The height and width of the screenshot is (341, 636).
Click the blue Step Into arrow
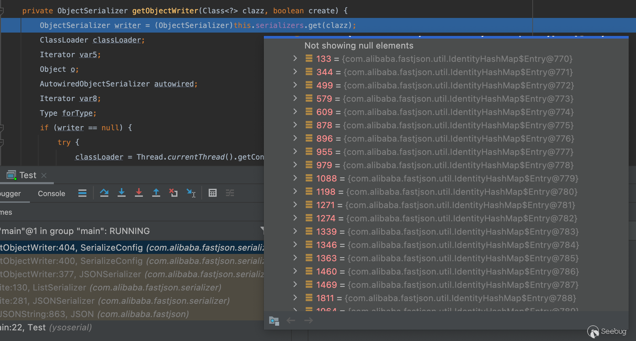(x=122, y=193)
